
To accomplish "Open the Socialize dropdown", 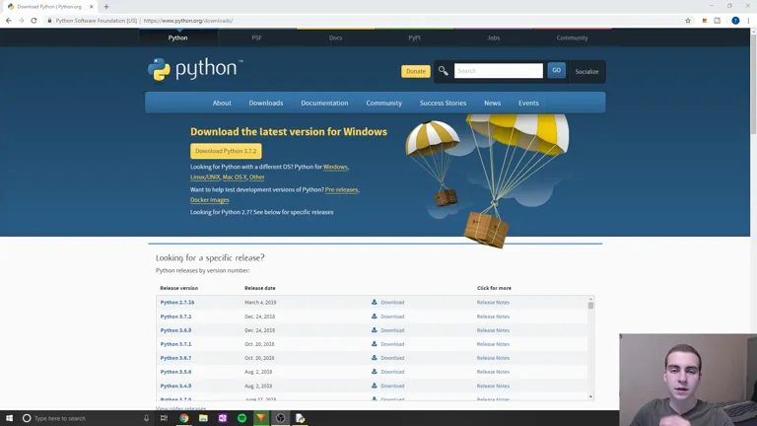I will tap(586, 71).
